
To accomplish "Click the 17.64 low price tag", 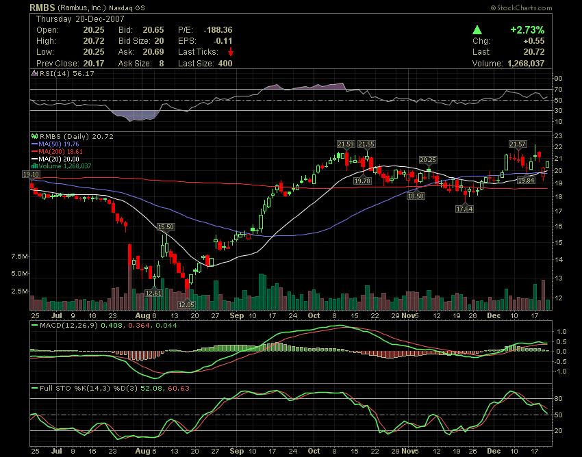I will [x=464, y=209].
